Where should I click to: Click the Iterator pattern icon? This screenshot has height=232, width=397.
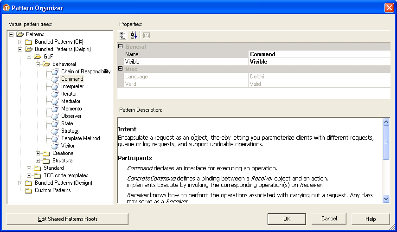[55, 94]
